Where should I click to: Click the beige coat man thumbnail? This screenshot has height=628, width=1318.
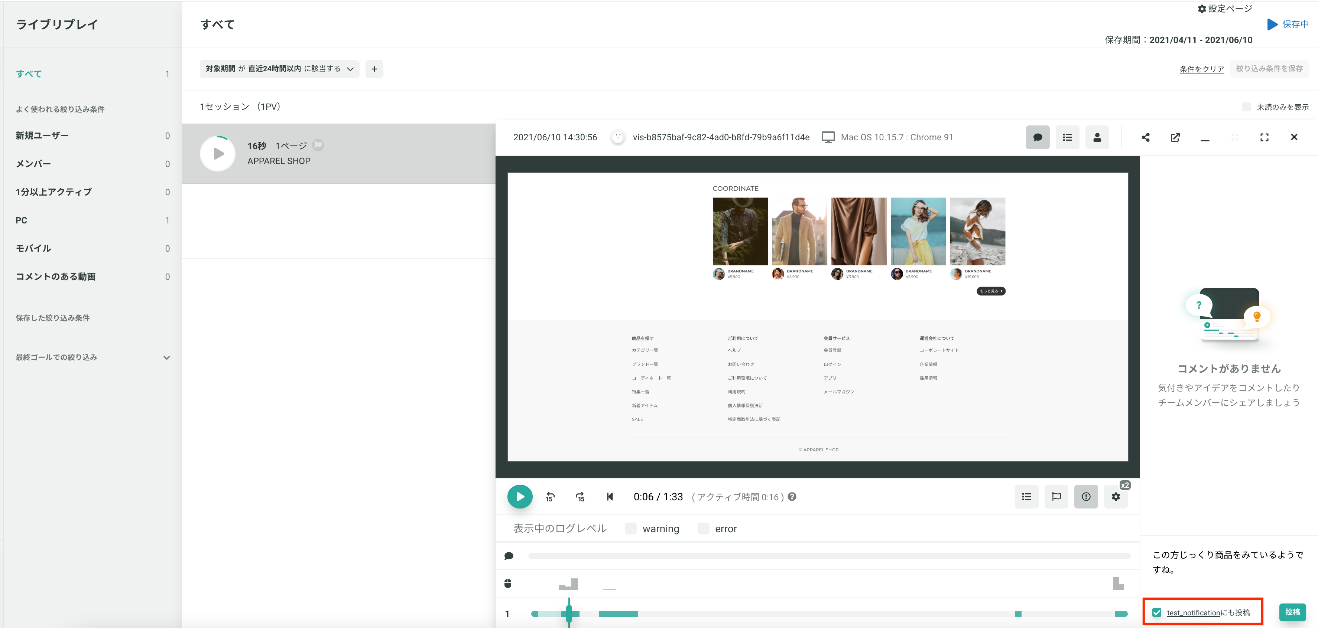pyautogui.click(x=799, y=231)
